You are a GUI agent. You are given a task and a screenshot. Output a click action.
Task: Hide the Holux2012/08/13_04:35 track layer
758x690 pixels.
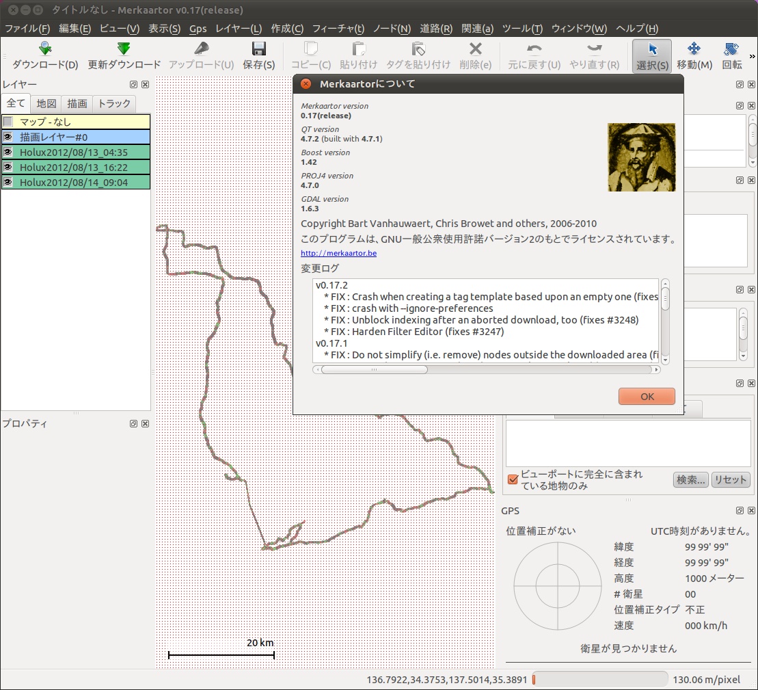[x=8, y=152]
